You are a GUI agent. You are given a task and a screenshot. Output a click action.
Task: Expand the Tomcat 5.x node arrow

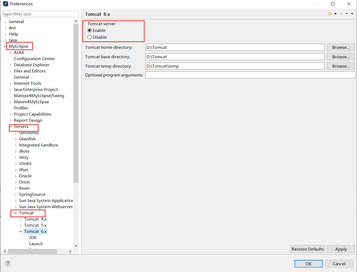pyautogui.click(x=21, y=225)
